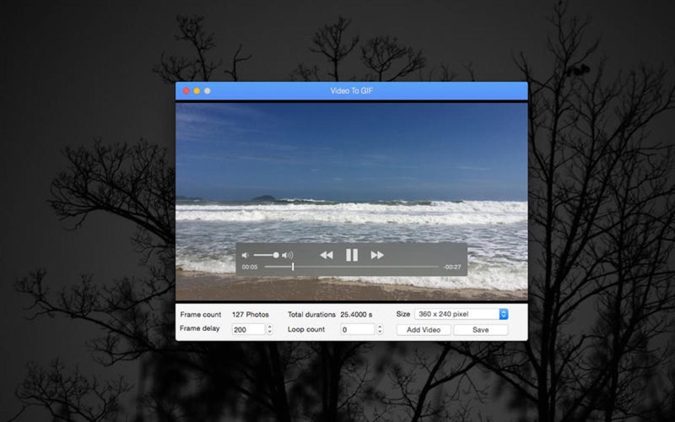Viewport: 675px width, 422px height.
Task: Pause the video playback
Action: tap(352, 255)
